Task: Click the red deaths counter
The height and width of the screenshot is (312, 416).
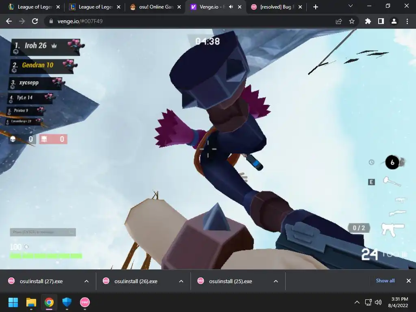Action: pyautogui.click(x=53, y=139)
